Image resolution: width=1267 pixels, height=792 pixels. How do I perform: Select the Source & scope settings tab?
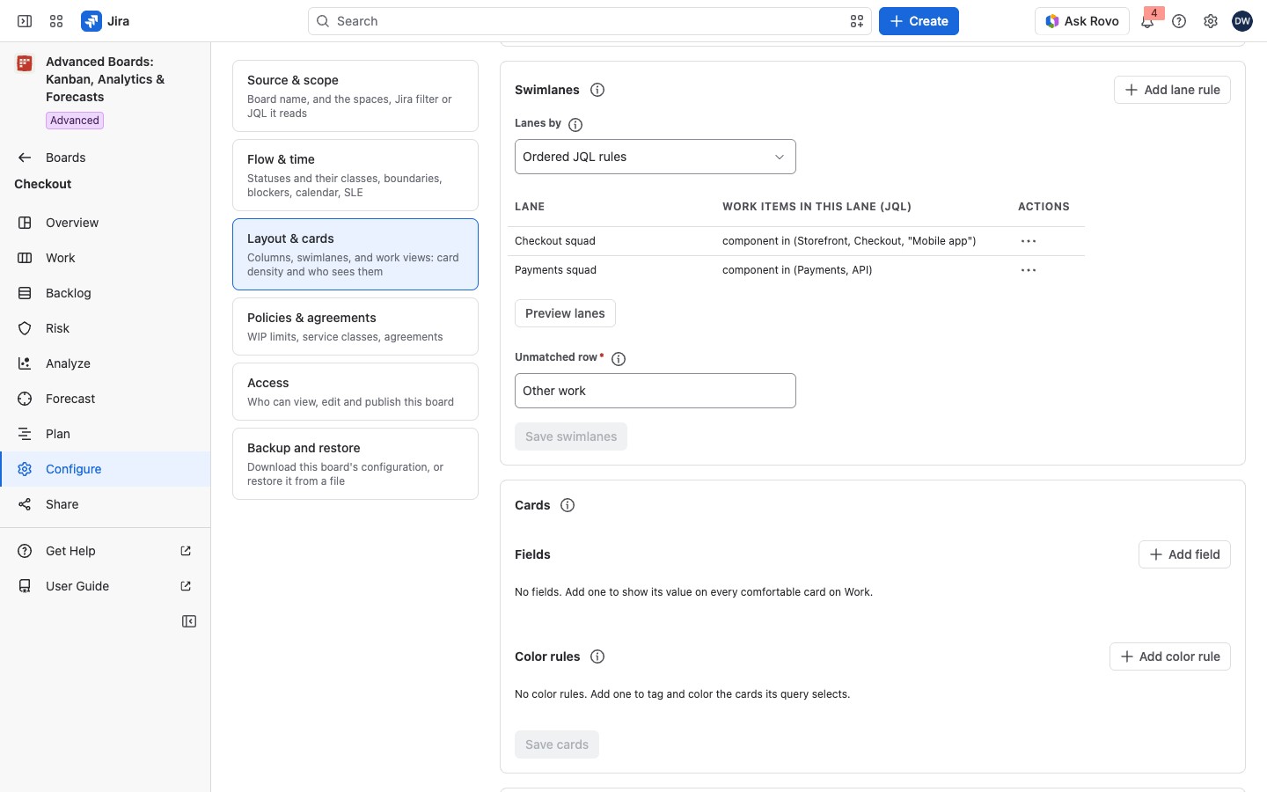355,96
